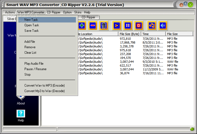Select the row with size 3,258,378
Viewport: 197px width, 134px height.
click(135, 46)
